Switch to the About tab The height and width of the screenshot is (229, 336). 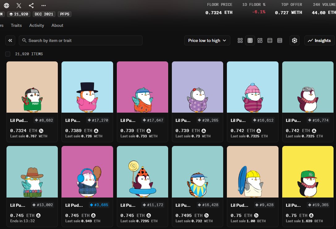[x=57, y=25]
